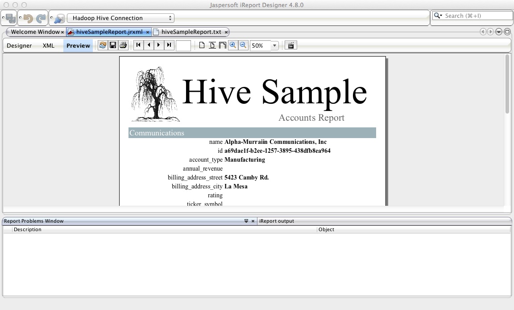Open the hiveSampleReport.txt tab

(x=191, y=32)
